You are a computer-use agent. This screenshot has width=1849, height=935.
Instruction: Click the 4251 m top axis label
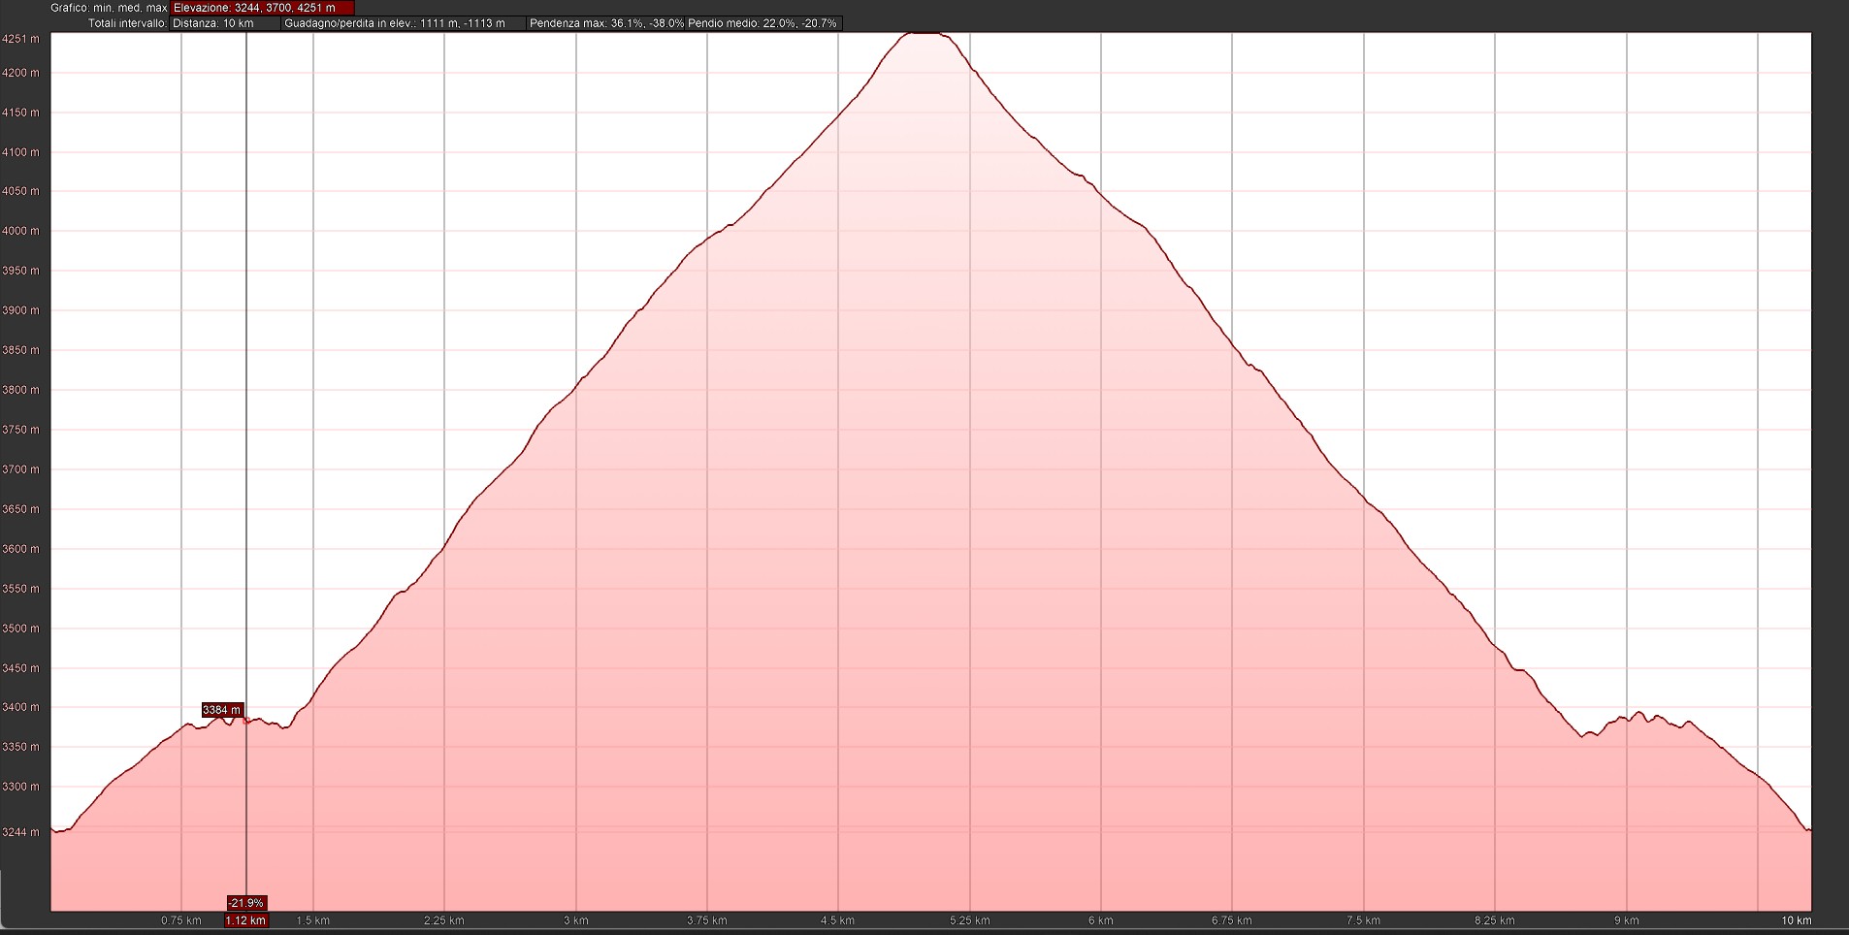[21, 40]
